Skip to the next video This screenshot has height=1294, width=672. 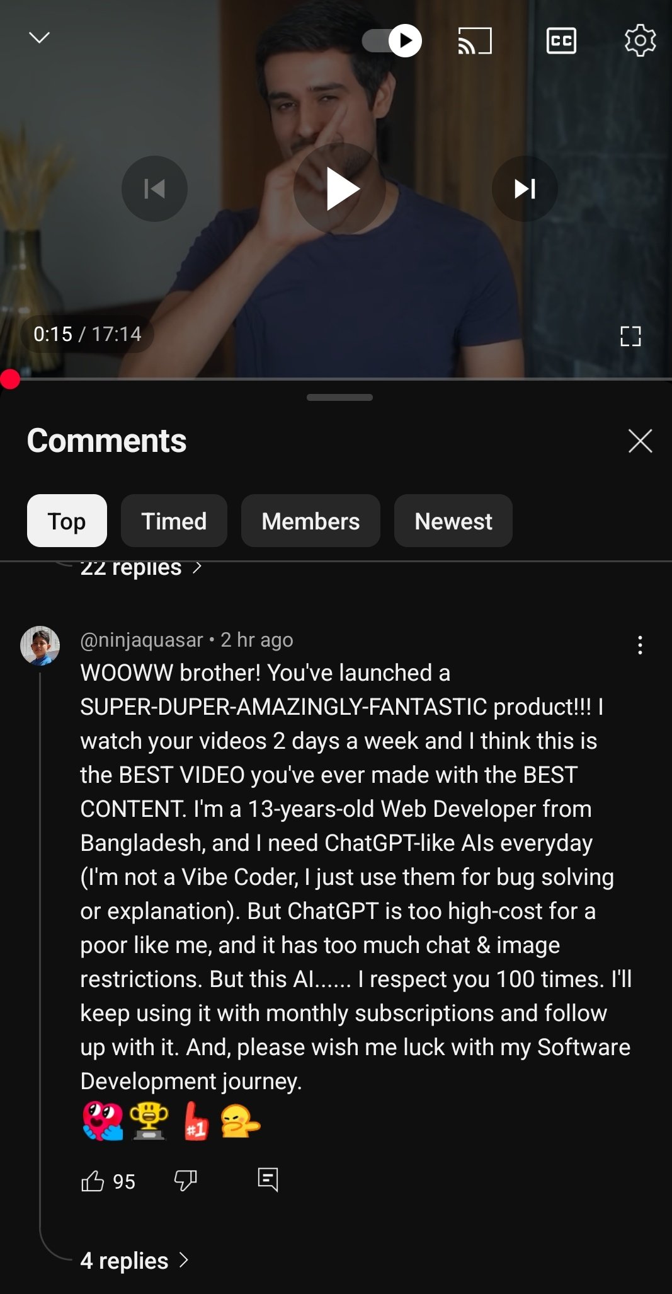click(x=525, y=189)
